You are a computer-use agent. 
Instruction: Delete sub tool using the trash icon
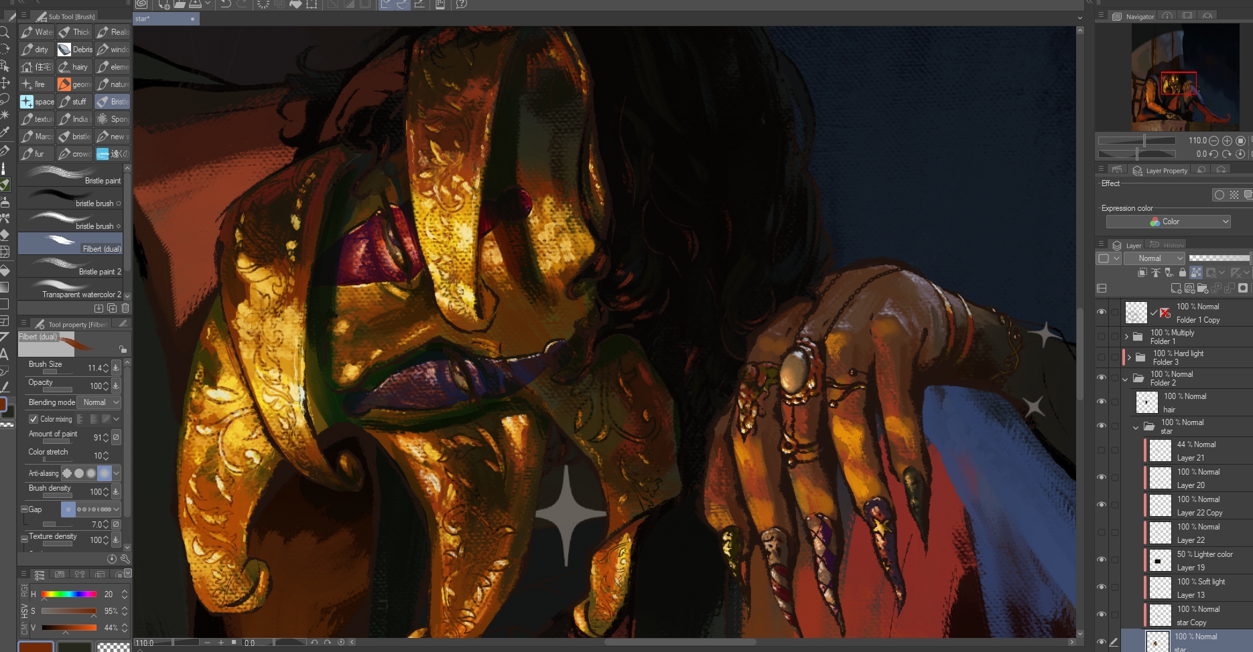point(125,309)
